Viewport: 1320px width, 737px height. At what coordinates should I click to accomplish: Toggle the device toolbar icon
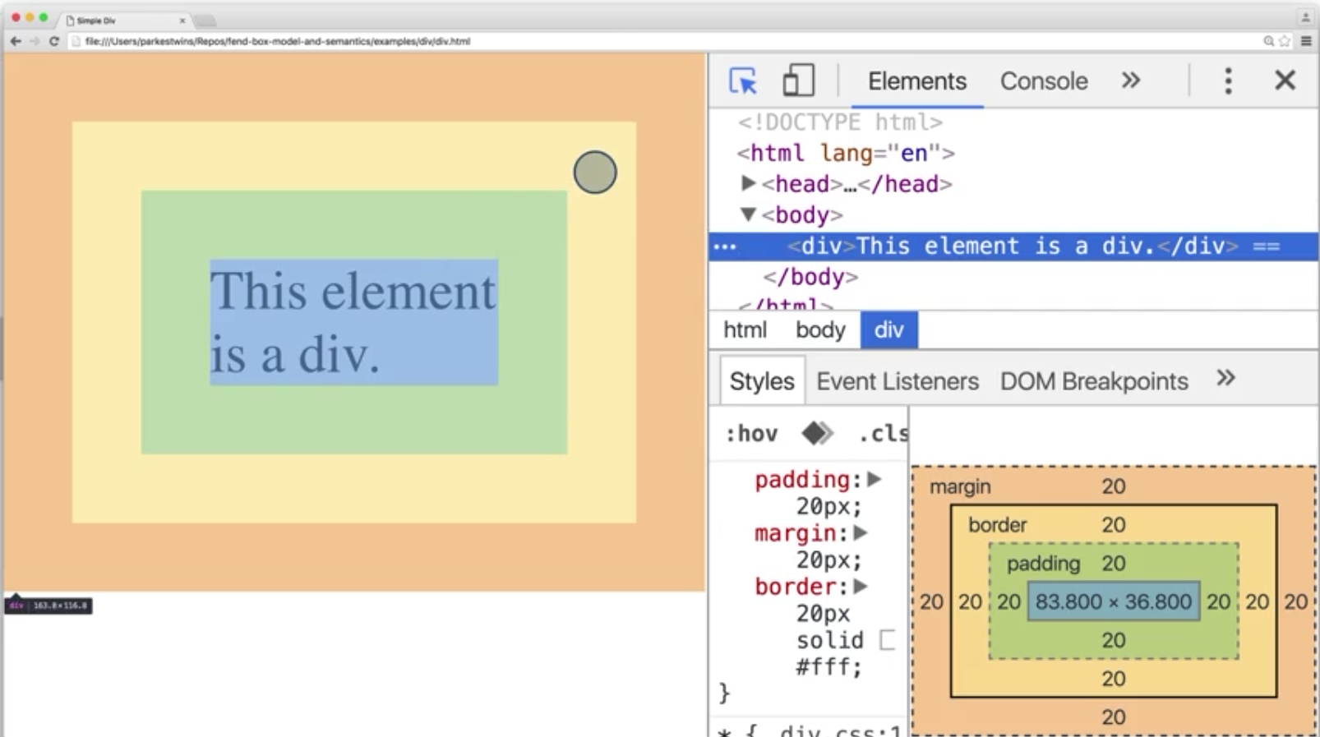click(x=798, y=81)
